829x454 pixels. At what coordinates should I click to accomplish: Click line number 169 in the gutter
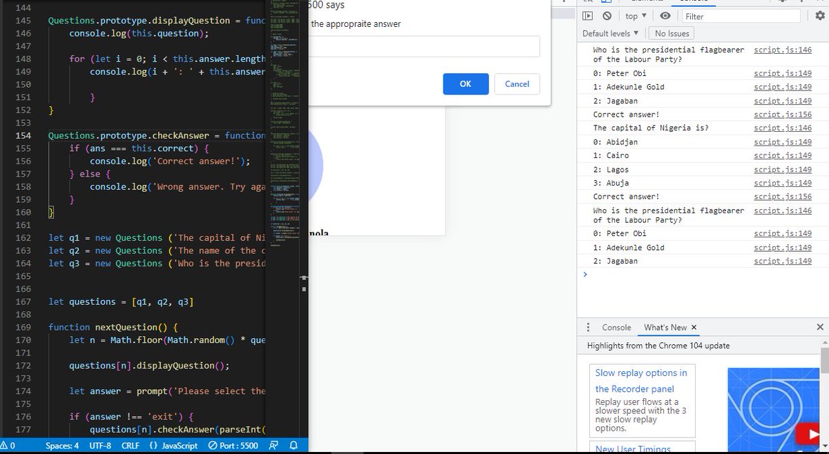tap(23, 327)
